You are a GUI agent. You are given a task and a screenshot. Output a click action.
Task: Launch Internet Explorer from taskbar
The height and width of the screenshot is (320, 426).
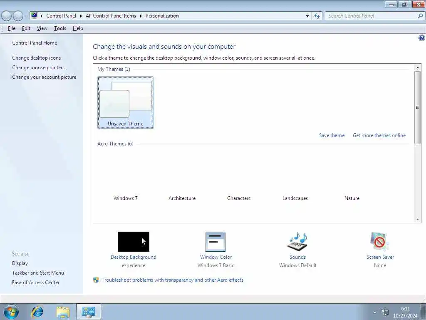pos(37,312)
